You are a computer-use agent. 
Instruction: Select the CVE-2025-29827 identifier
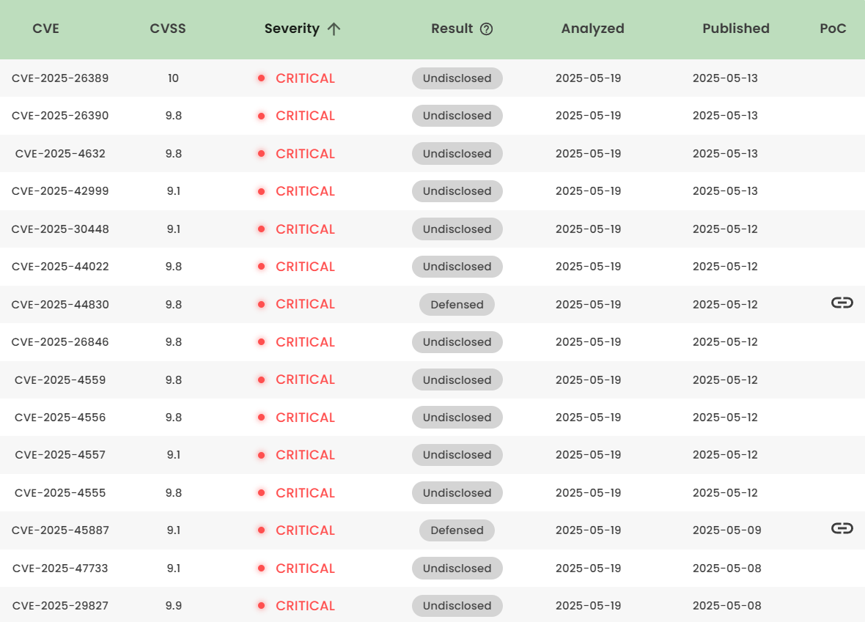(60, 606)
